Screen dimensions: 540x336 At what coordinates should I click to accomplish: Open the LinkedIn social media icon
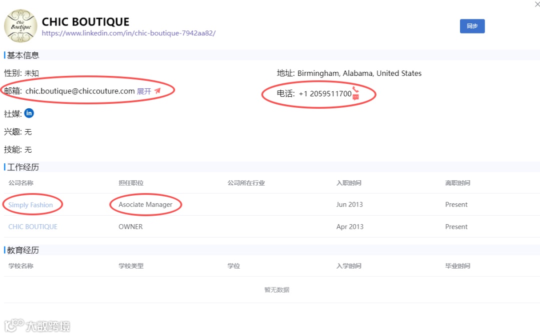point(29,113)
